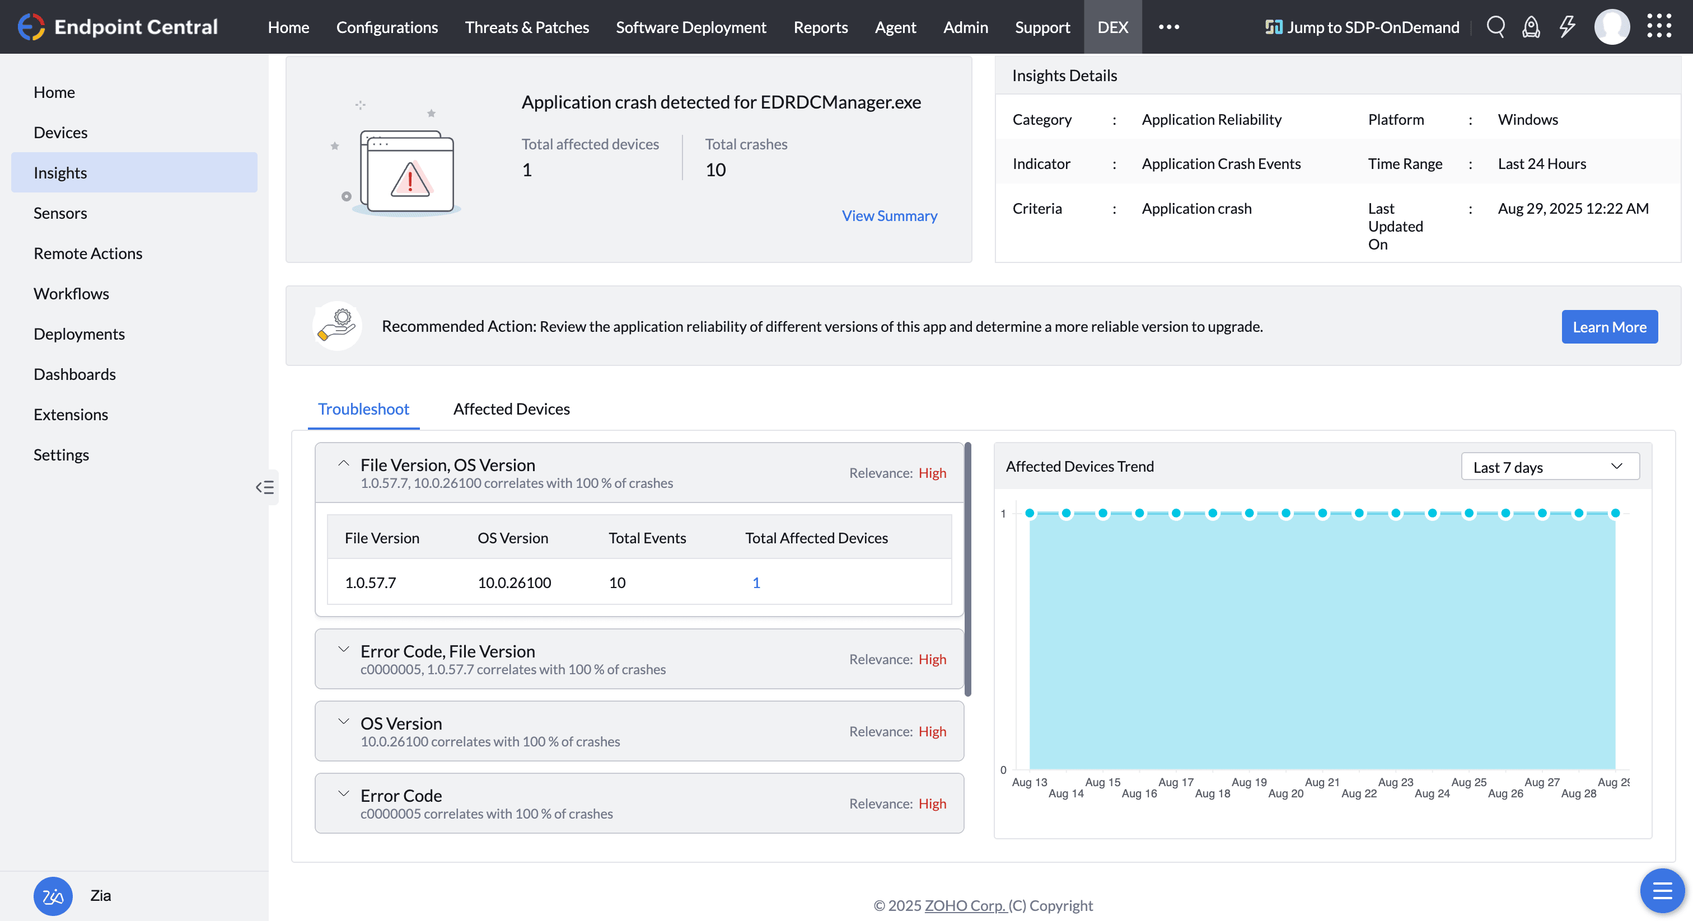This screenshot has width=1693, height=921.
Task: Click the rocket quick-launch icon
Action: click(x=1531, y=27)
